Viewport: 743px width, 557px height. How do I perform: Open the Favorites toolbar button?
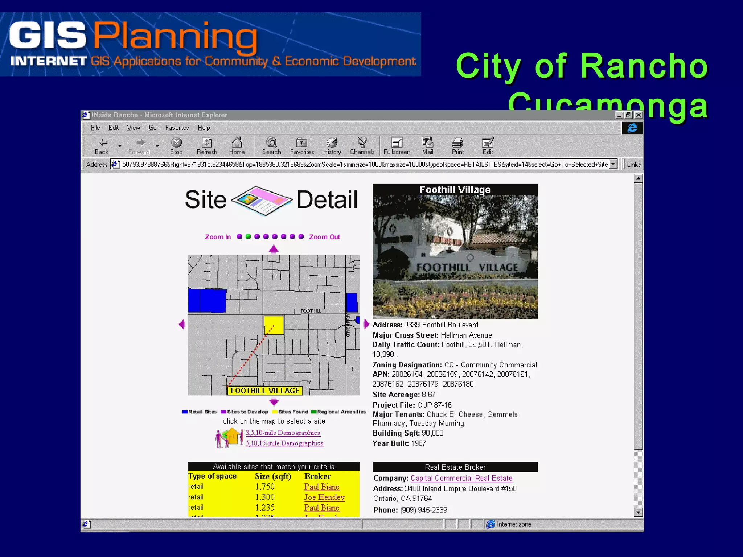302,146
